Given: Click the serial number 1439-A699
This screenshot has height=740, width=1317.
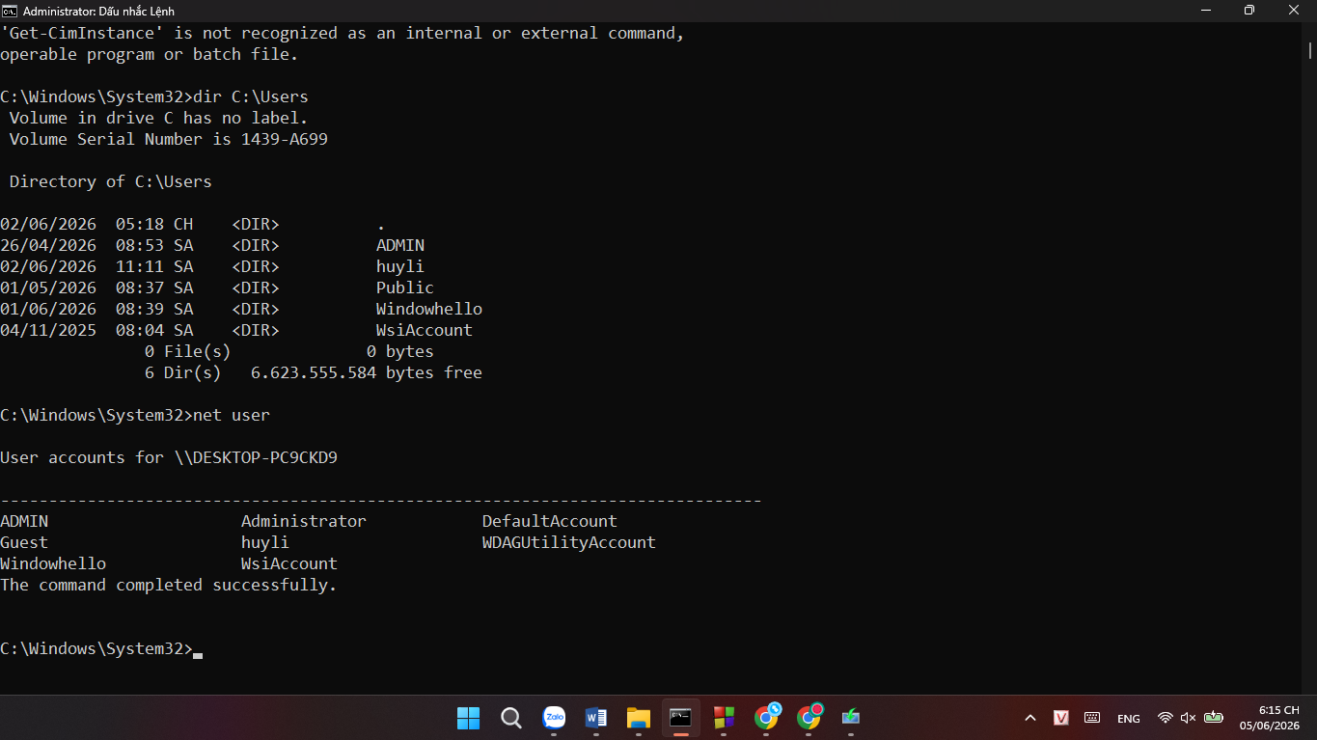Looking at the screenshot, I should tap(285, 139).
